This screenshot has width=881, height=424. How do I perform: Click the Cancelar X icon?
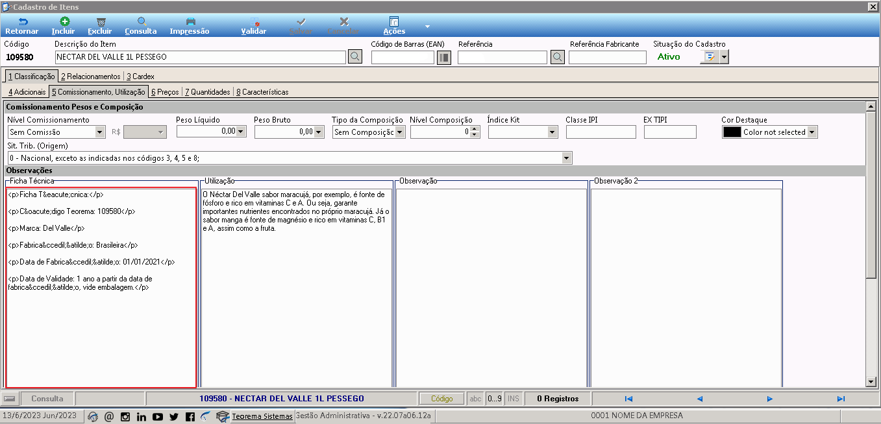point(344,21)
